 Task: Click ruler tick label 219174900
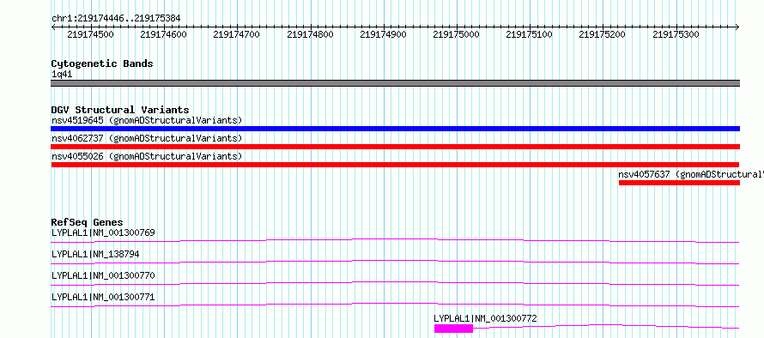[x=383, y=34]
